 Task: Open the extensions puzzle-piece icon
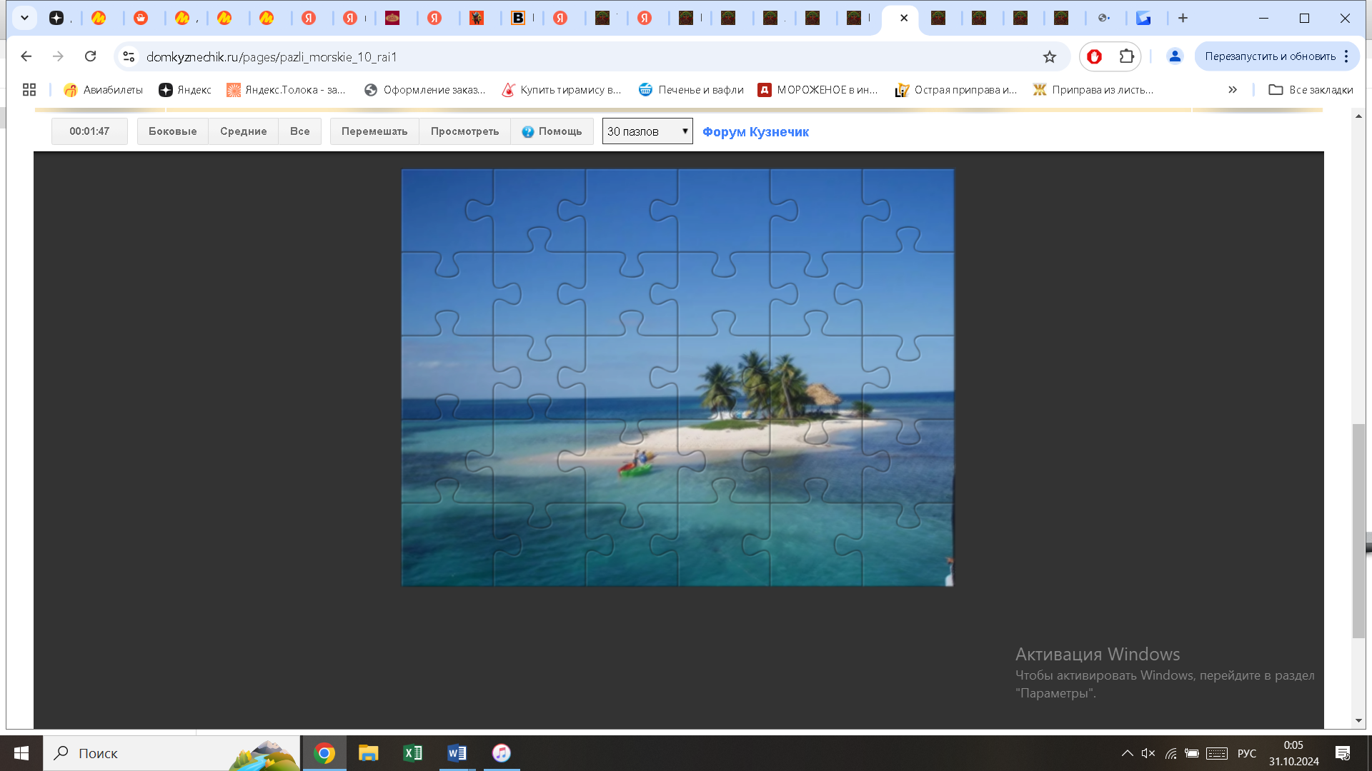tap(1127, 56)
